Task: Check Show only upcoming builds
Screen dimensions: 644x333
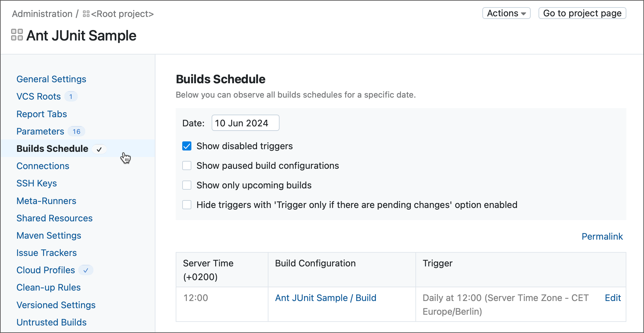Action: [187, 185]
